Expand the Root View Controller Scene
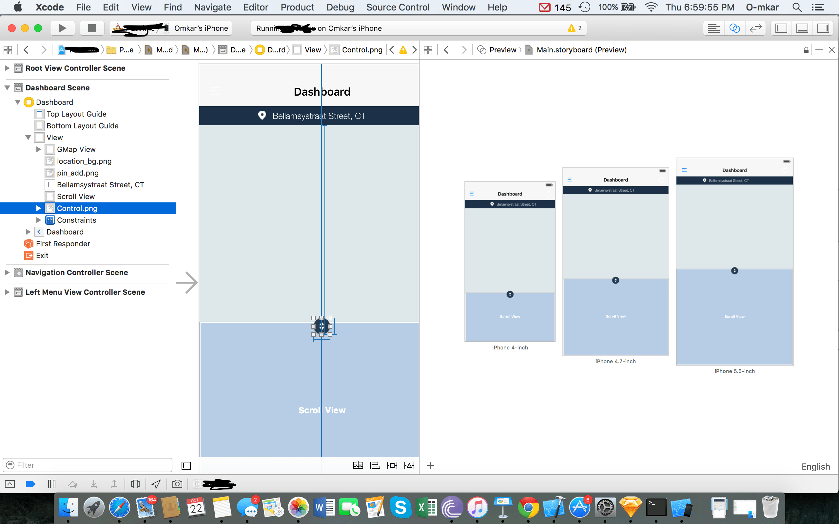This screenshot has width=839, height=524. 7,68
